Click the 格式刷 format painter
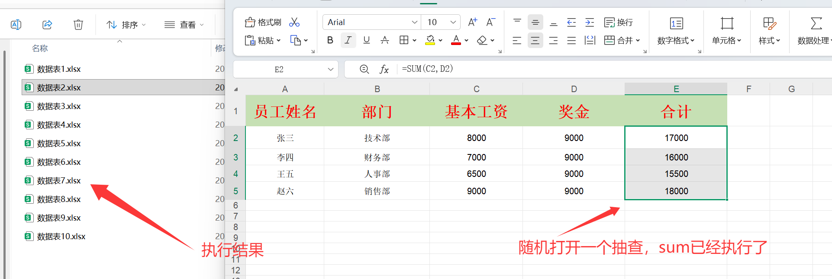832x279 pixels. point(263,22)
